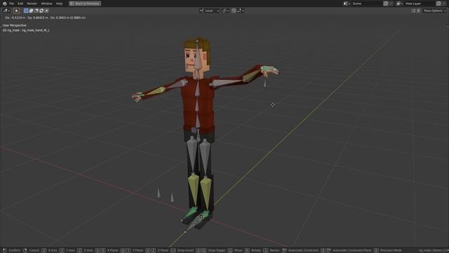Image resolution: width=449 pixels, height=253 pixels.
Task: Click the Y Axis hint in status bar
Action: (70, 250)
